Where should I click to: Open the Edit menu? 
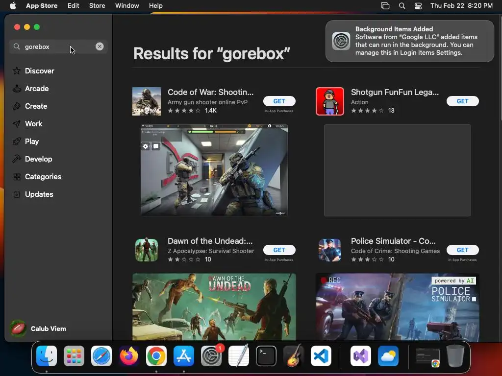click(x=74, y=5)
